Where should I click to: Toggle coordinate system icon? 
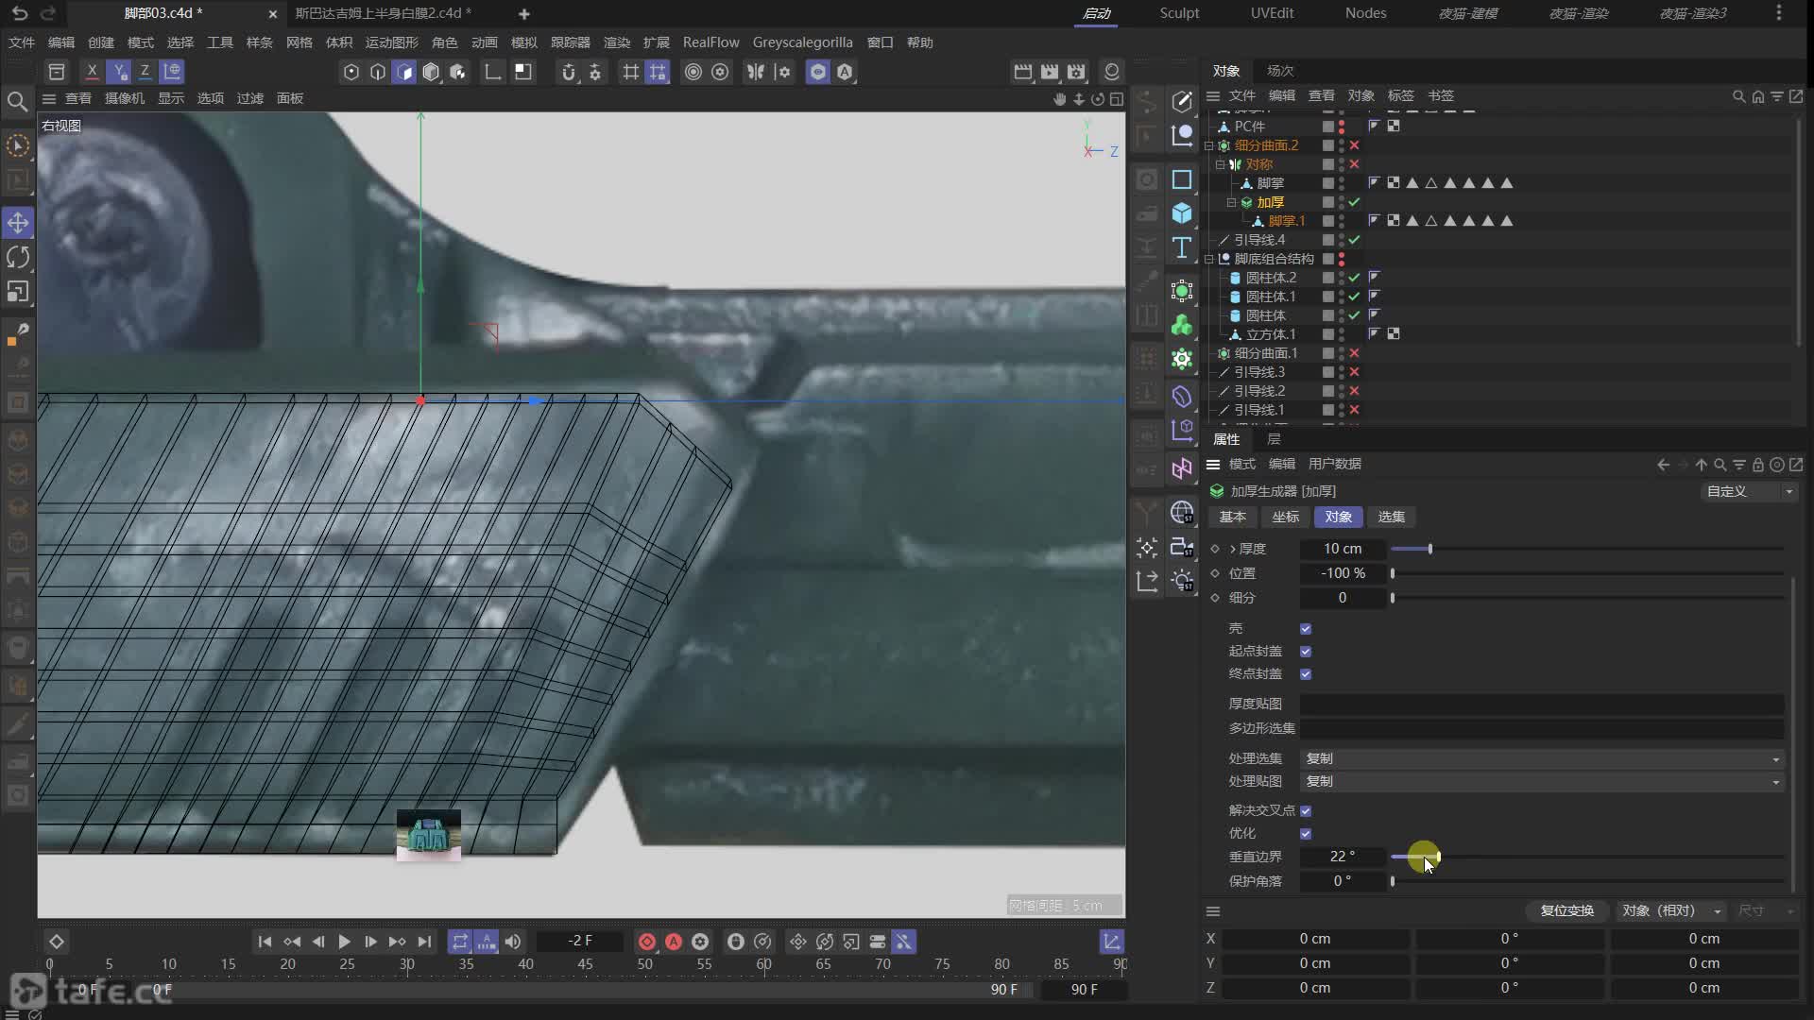[172, 72]
